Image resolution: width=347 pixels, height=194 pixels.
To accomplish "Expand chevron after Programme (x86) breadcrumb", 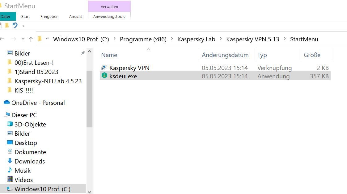I will (172, 39).
